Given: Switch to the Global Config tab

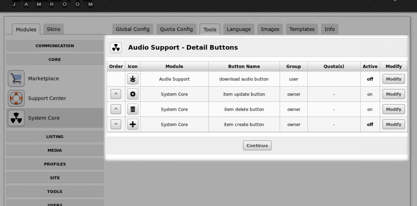Looking at the screenshot, I should (133, 29).
